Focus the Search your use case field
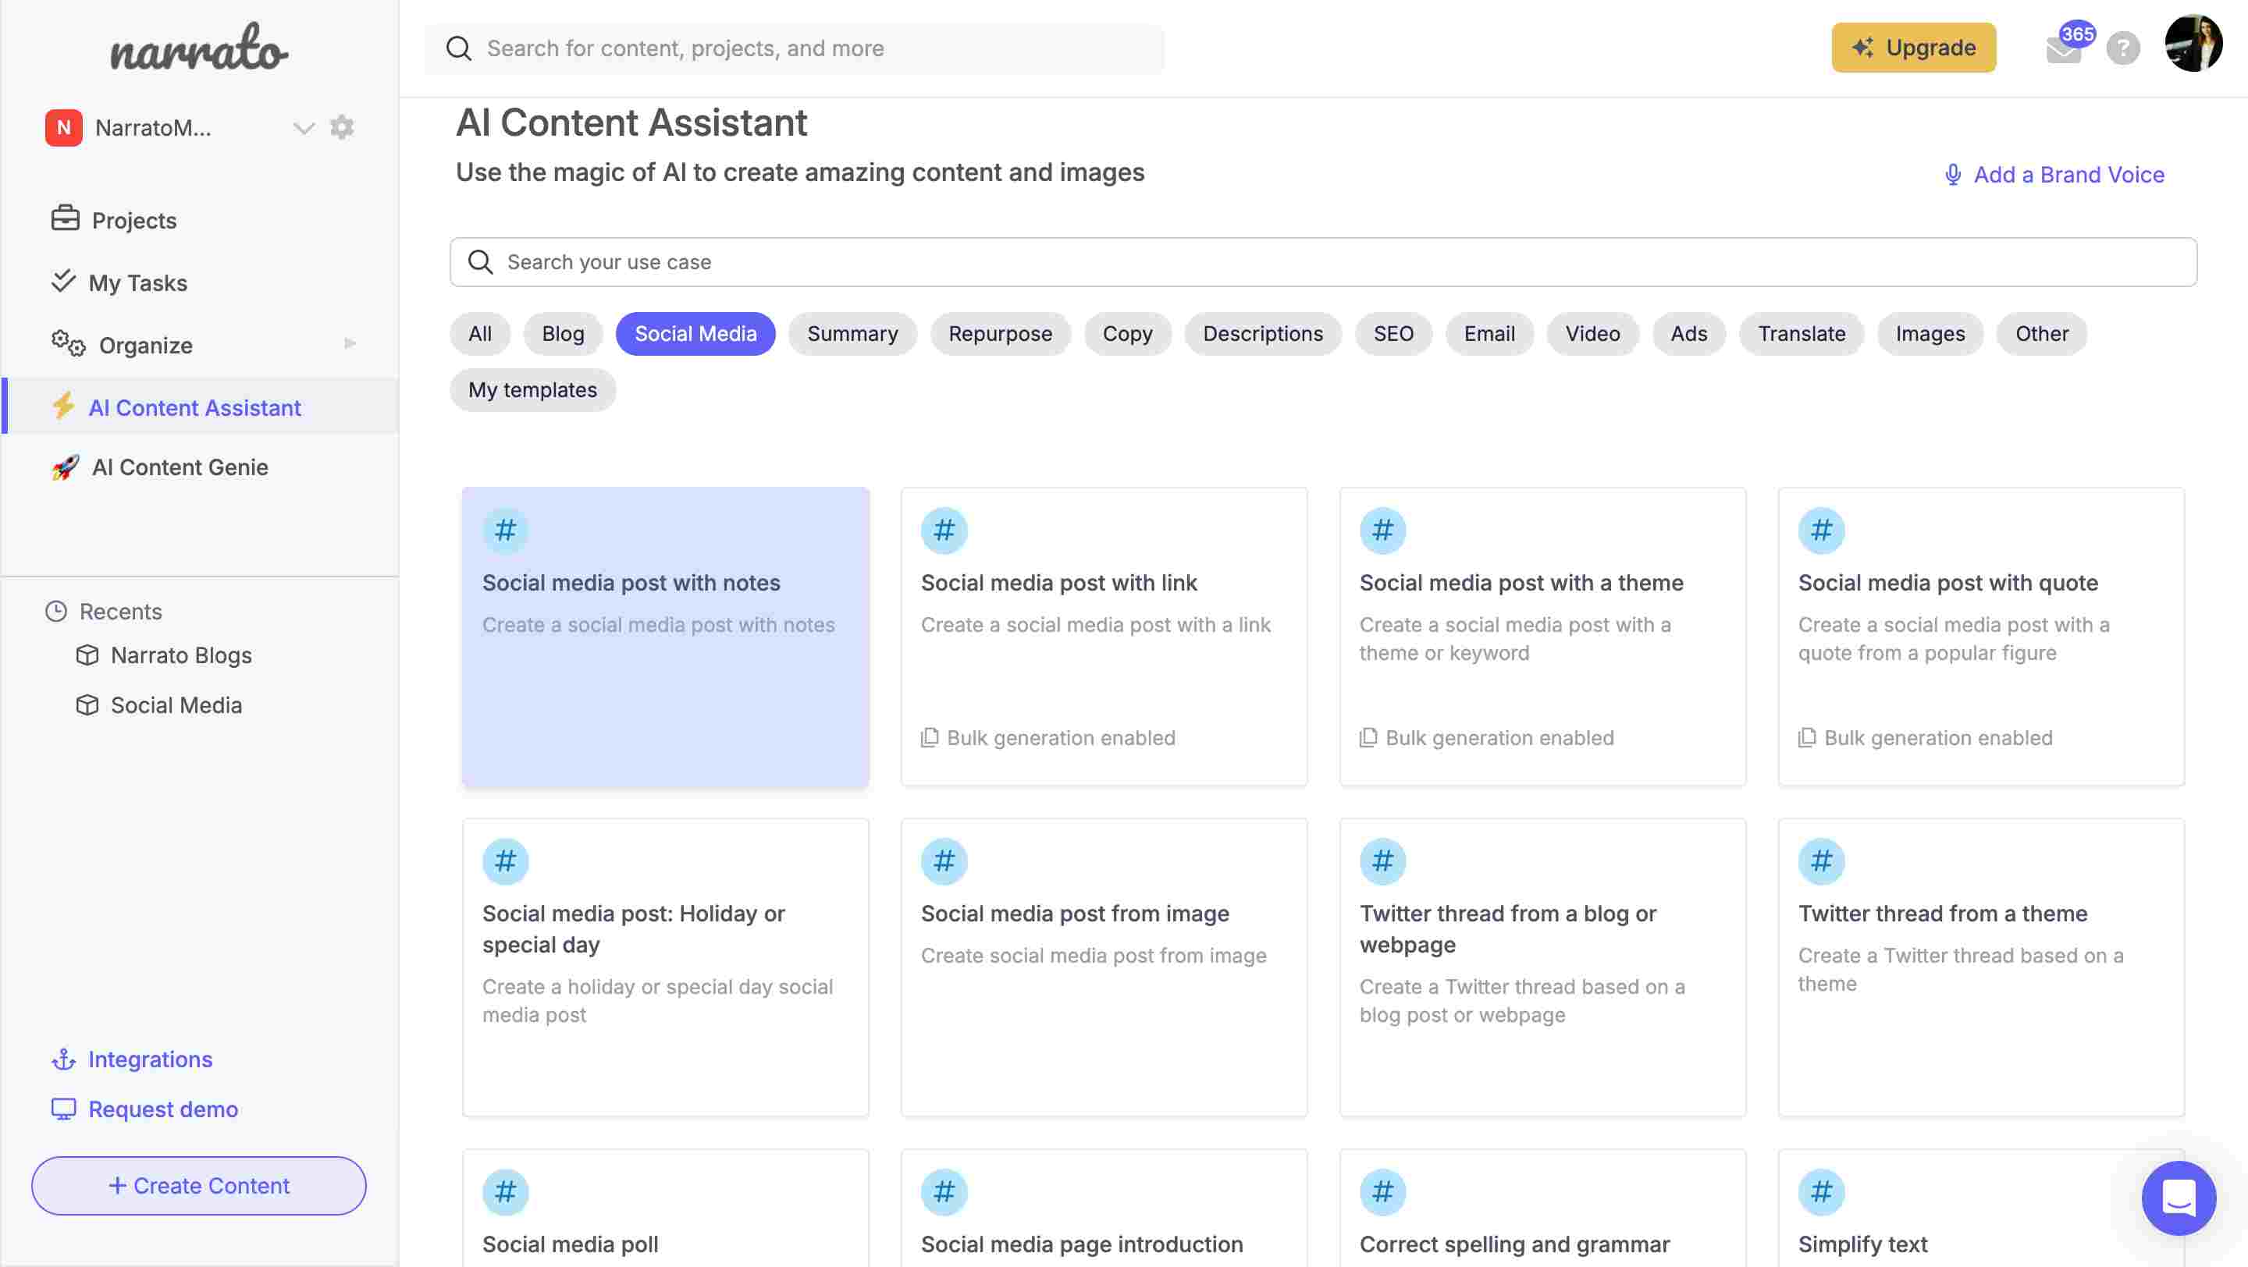 (x=1323, y=261)
